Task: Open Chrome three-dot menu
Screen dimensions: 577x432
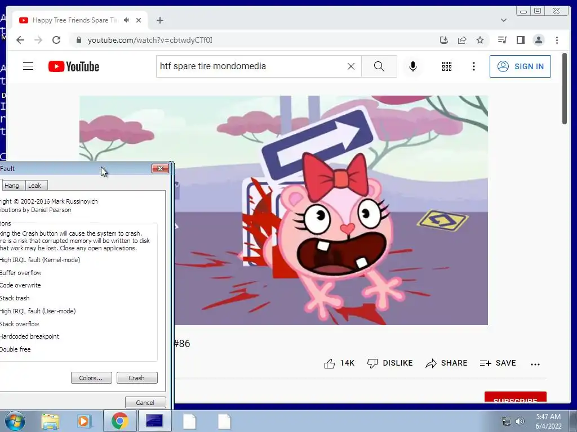Action: click(557, 40)
